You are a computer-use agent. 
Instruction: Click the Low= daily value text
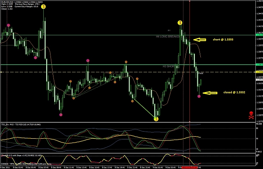(x=7, y=6)
